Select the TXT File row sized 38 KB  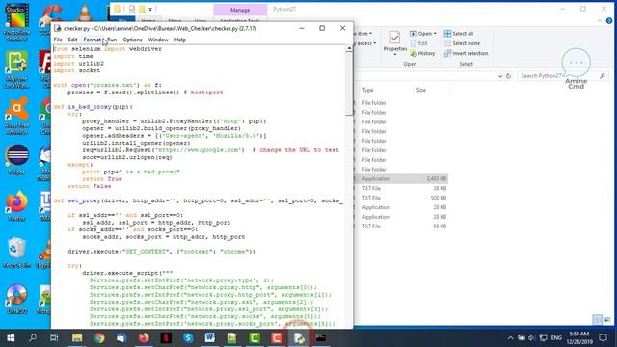pyautogui.click(x=401, y=189)
